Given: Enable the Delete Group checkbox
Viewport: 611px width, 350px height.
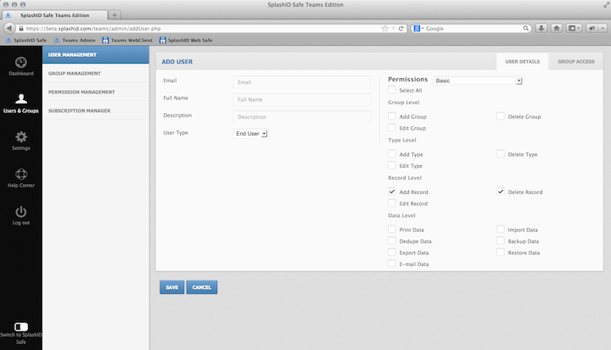Looking at the screenshot, I should pos(501,116).
